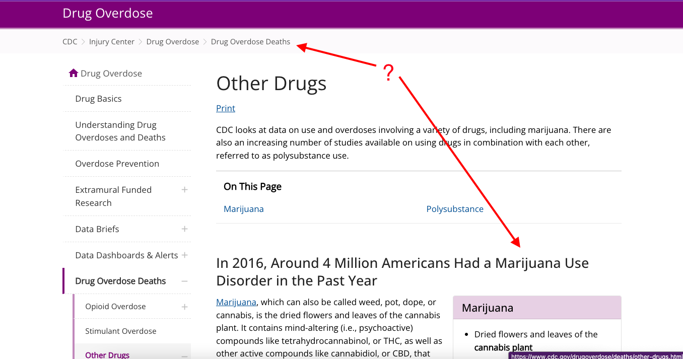
Task: Expand the Data Briefs sidebar section
Action: coord(184,229)
